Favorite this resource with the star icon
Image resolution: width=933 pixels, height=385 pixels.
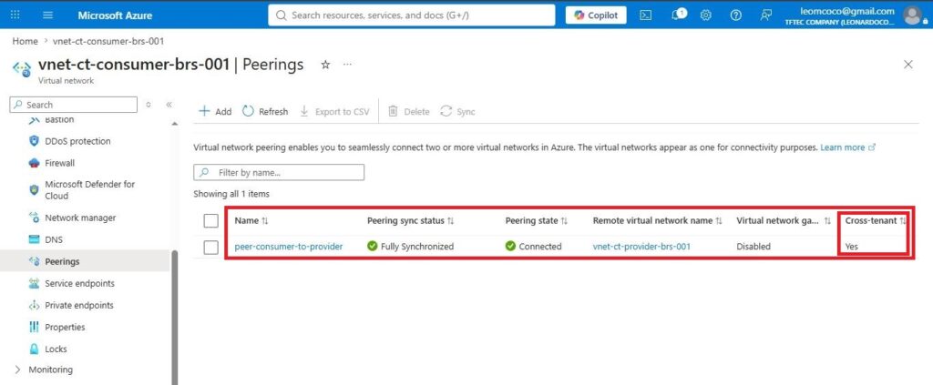coord(325,64)
